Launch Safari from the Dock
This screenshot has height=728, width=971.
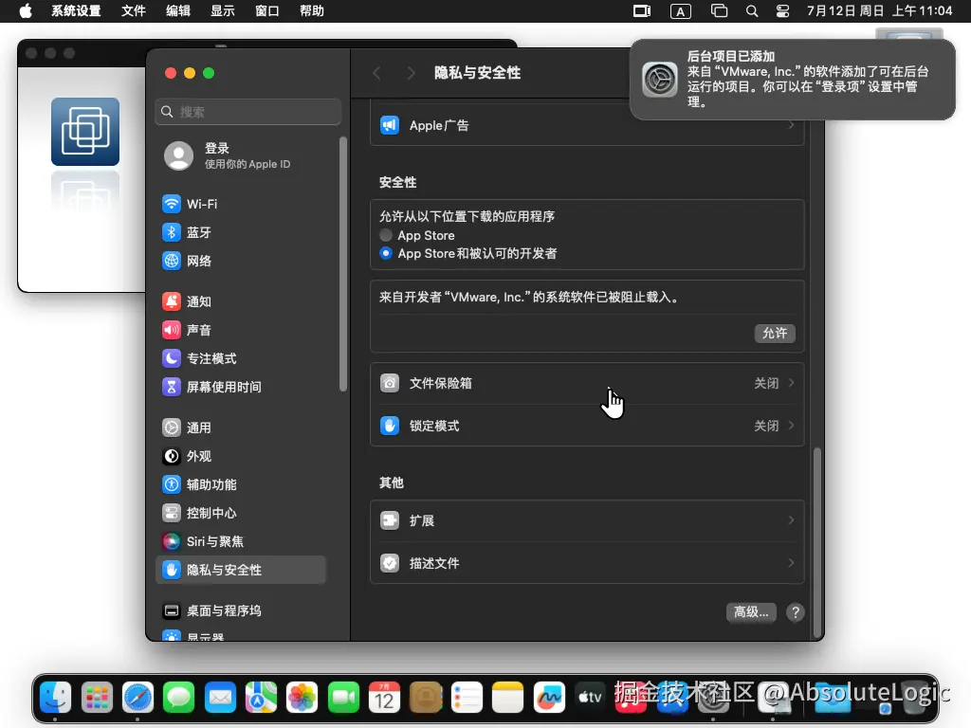(x=137, y=698)
